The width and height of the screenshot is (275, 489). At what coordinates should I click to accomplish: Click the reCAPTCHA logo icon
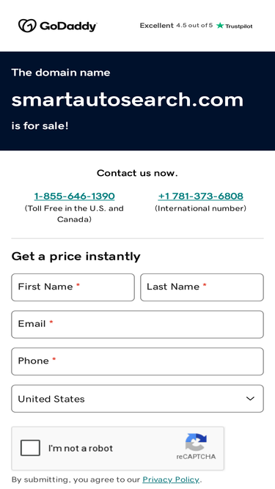196,442
